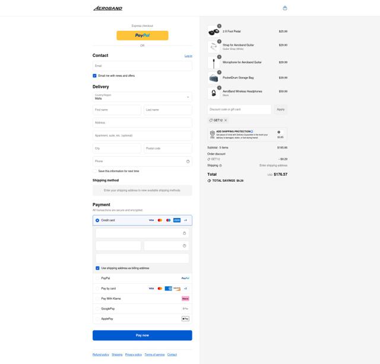Focus the City field
The image size is (380, 364).
tap(117, 148)
